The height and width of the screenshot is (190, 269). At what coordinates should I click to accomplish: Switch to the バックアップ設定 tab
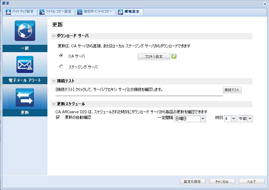[x=20, y=12]
